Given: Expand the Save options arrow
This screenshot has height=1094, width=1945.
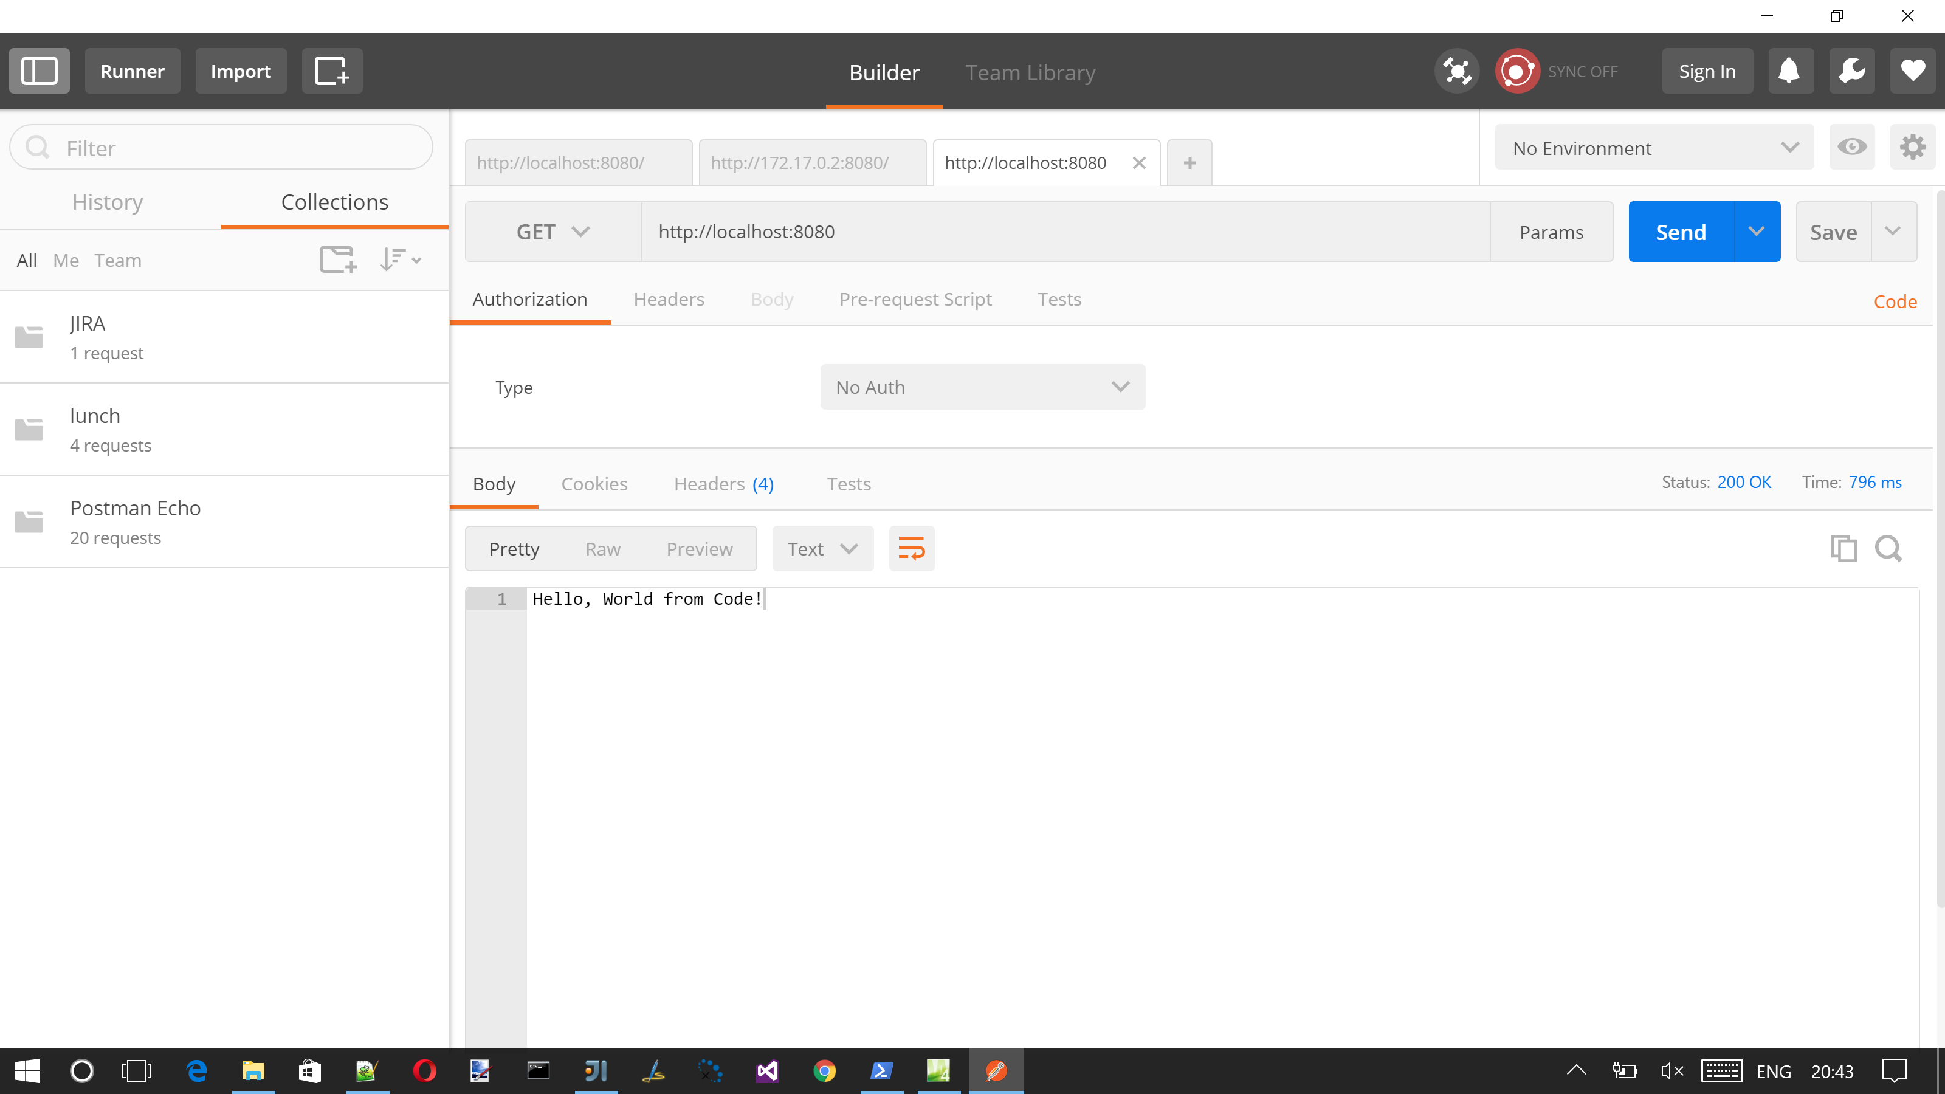Looking at the screenshot, I should click(x=1893, y=232).
